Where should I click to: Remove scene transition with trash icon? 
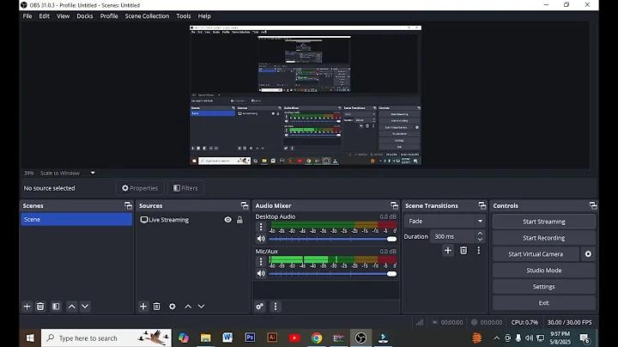click(463, 251)
